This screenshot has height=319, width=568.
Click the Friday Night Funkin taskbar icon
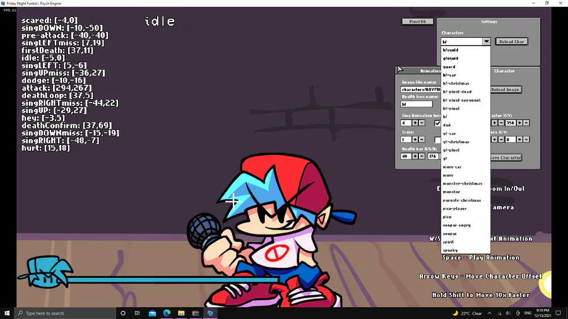click(210, 313)
